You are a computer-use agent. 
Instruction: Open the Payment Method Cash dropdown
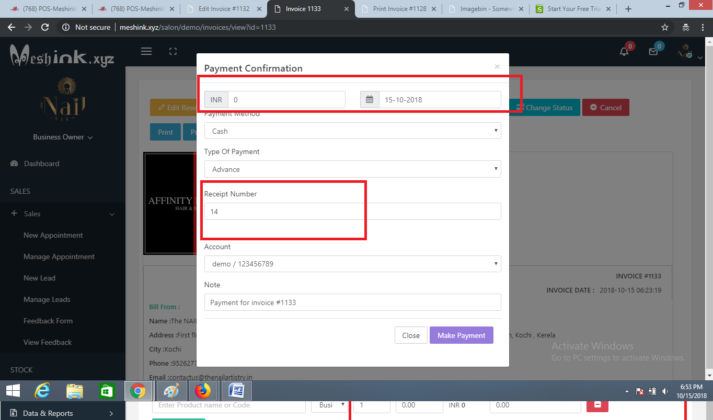click(352, 131)
